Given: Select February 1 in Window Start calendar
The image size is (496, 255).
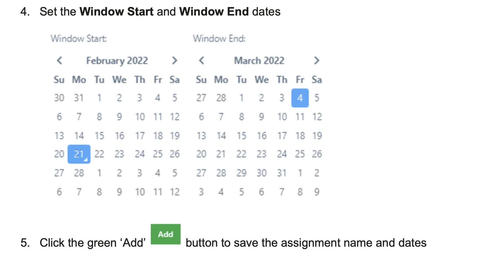Looking at the screenshot, I should tap(99, 98).
